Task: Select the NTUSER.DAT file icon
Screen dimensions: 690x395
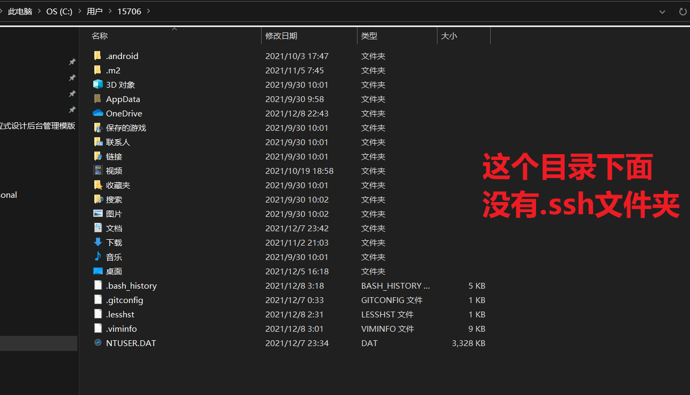Action: point(98,343)
